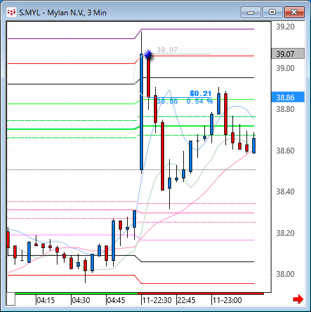Click the 39.20 price scale label

tap(285, 27)
